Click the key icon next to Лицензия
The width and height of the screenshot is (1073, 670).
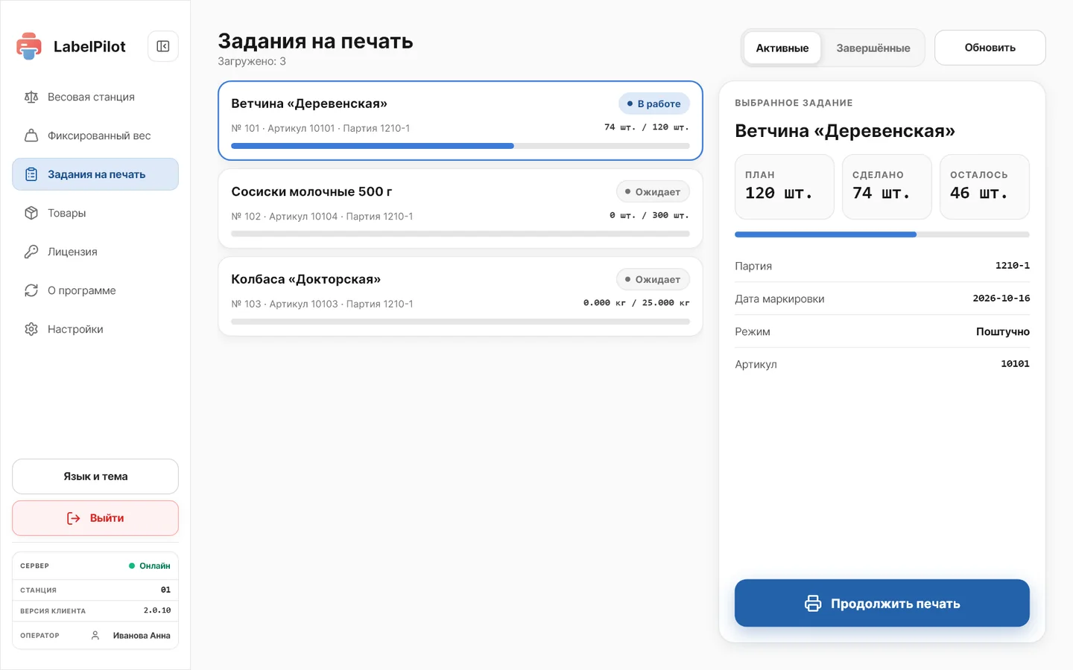pyautogui.click(x=31, y=252)
